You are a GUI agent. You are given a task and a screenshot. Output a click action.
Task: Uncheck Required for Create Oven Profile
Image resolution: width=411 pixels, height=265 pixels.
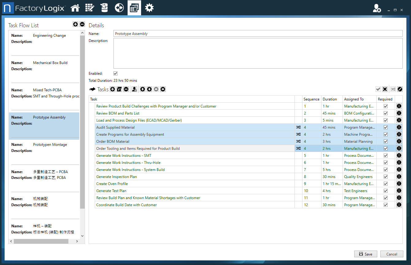coord(385,184)
